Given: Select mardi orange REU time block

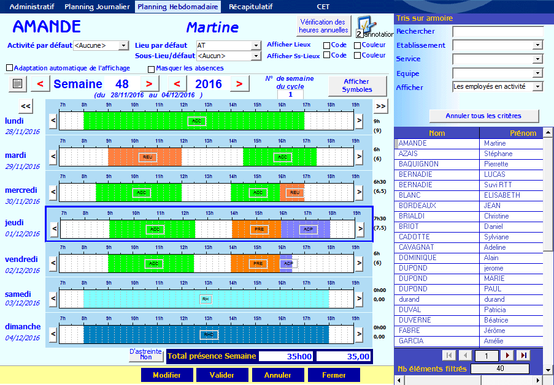Looking at the screenshot, I should 145,157.
